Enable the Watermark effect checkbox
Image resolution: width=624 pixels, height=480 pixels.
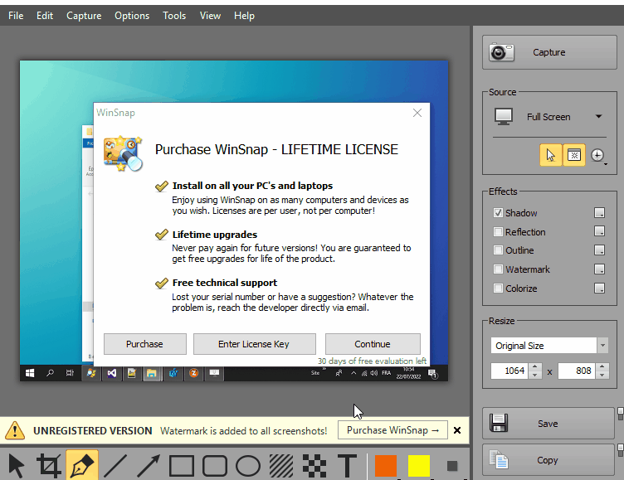click(x=498, y=269)
